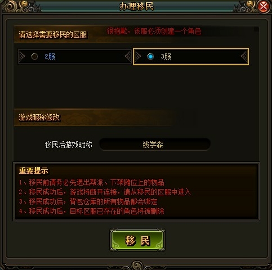
Task: Click left arrow ornament of 2服 row
Action: 22,56
